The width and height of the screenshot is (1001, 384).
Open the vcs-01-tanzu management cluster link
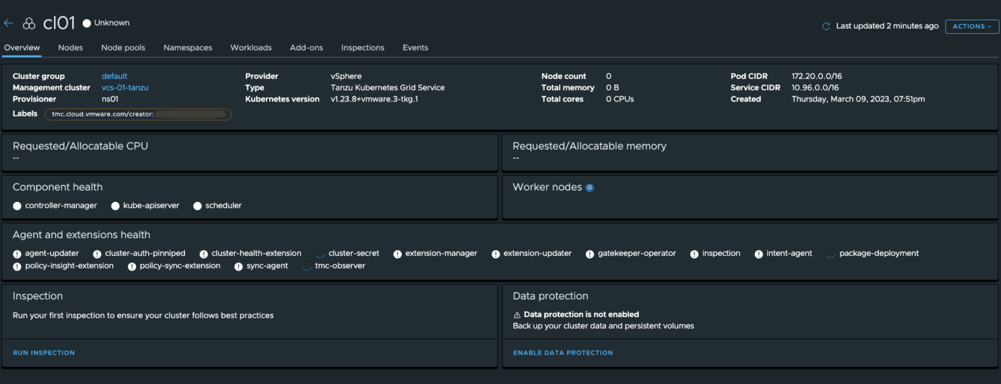click(124, 87)
